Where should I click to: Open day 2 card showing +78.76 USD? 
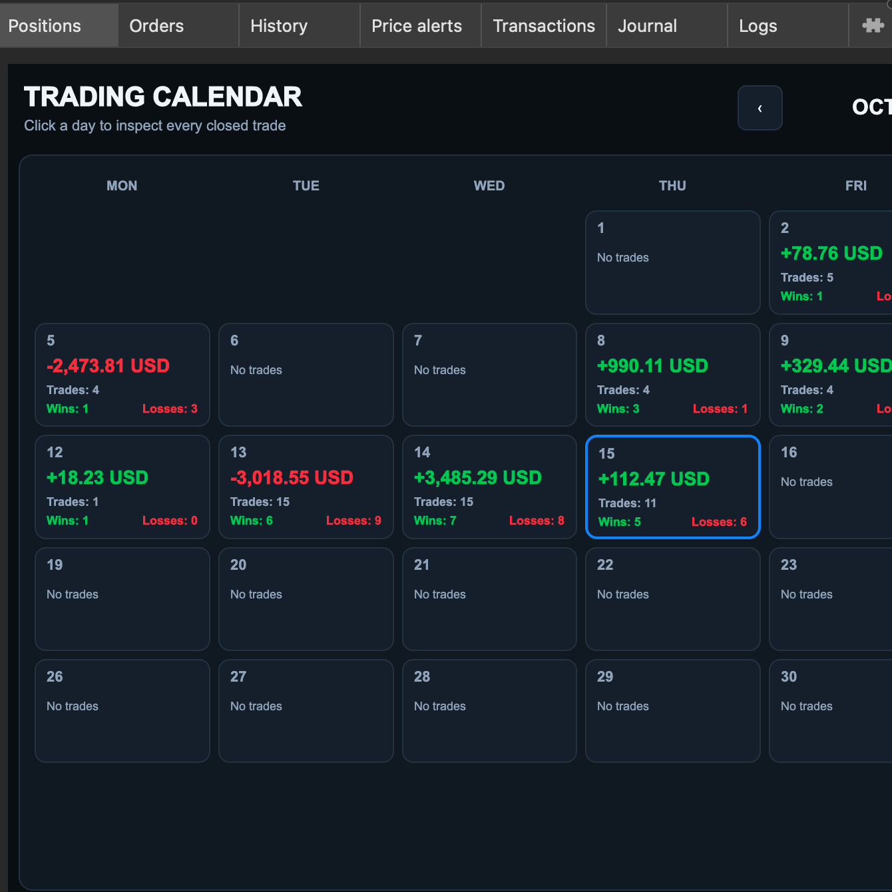831,262
